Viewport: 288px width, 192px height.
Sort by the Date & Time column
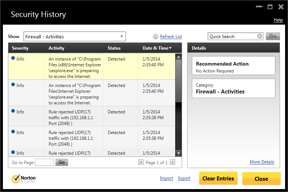[x=157, y=48]
